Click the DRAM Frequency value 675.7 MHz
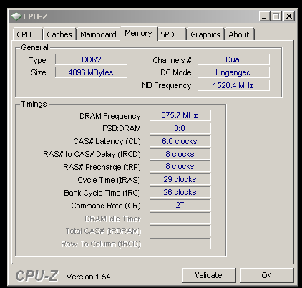Viewport: 302px width, 288px height. click(180, 115)
